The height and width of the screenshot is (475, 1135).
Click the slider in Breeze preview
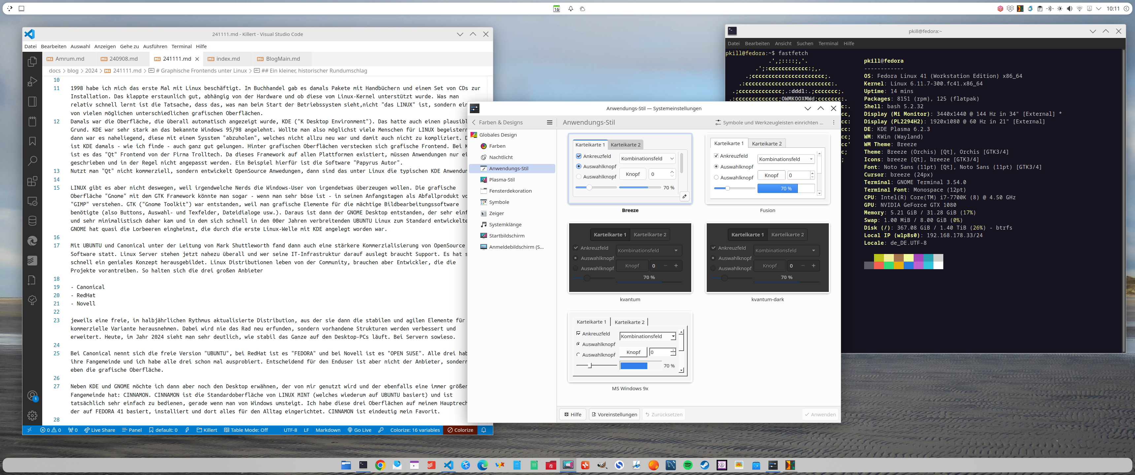pos(596,188)
